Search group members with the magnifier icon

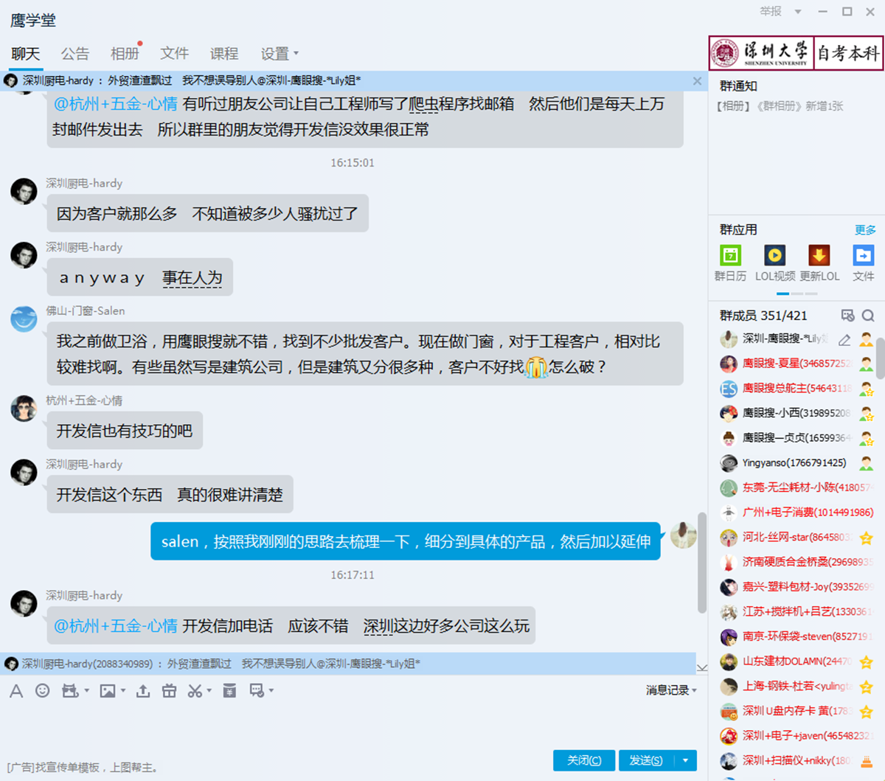(x=868, y=316)
